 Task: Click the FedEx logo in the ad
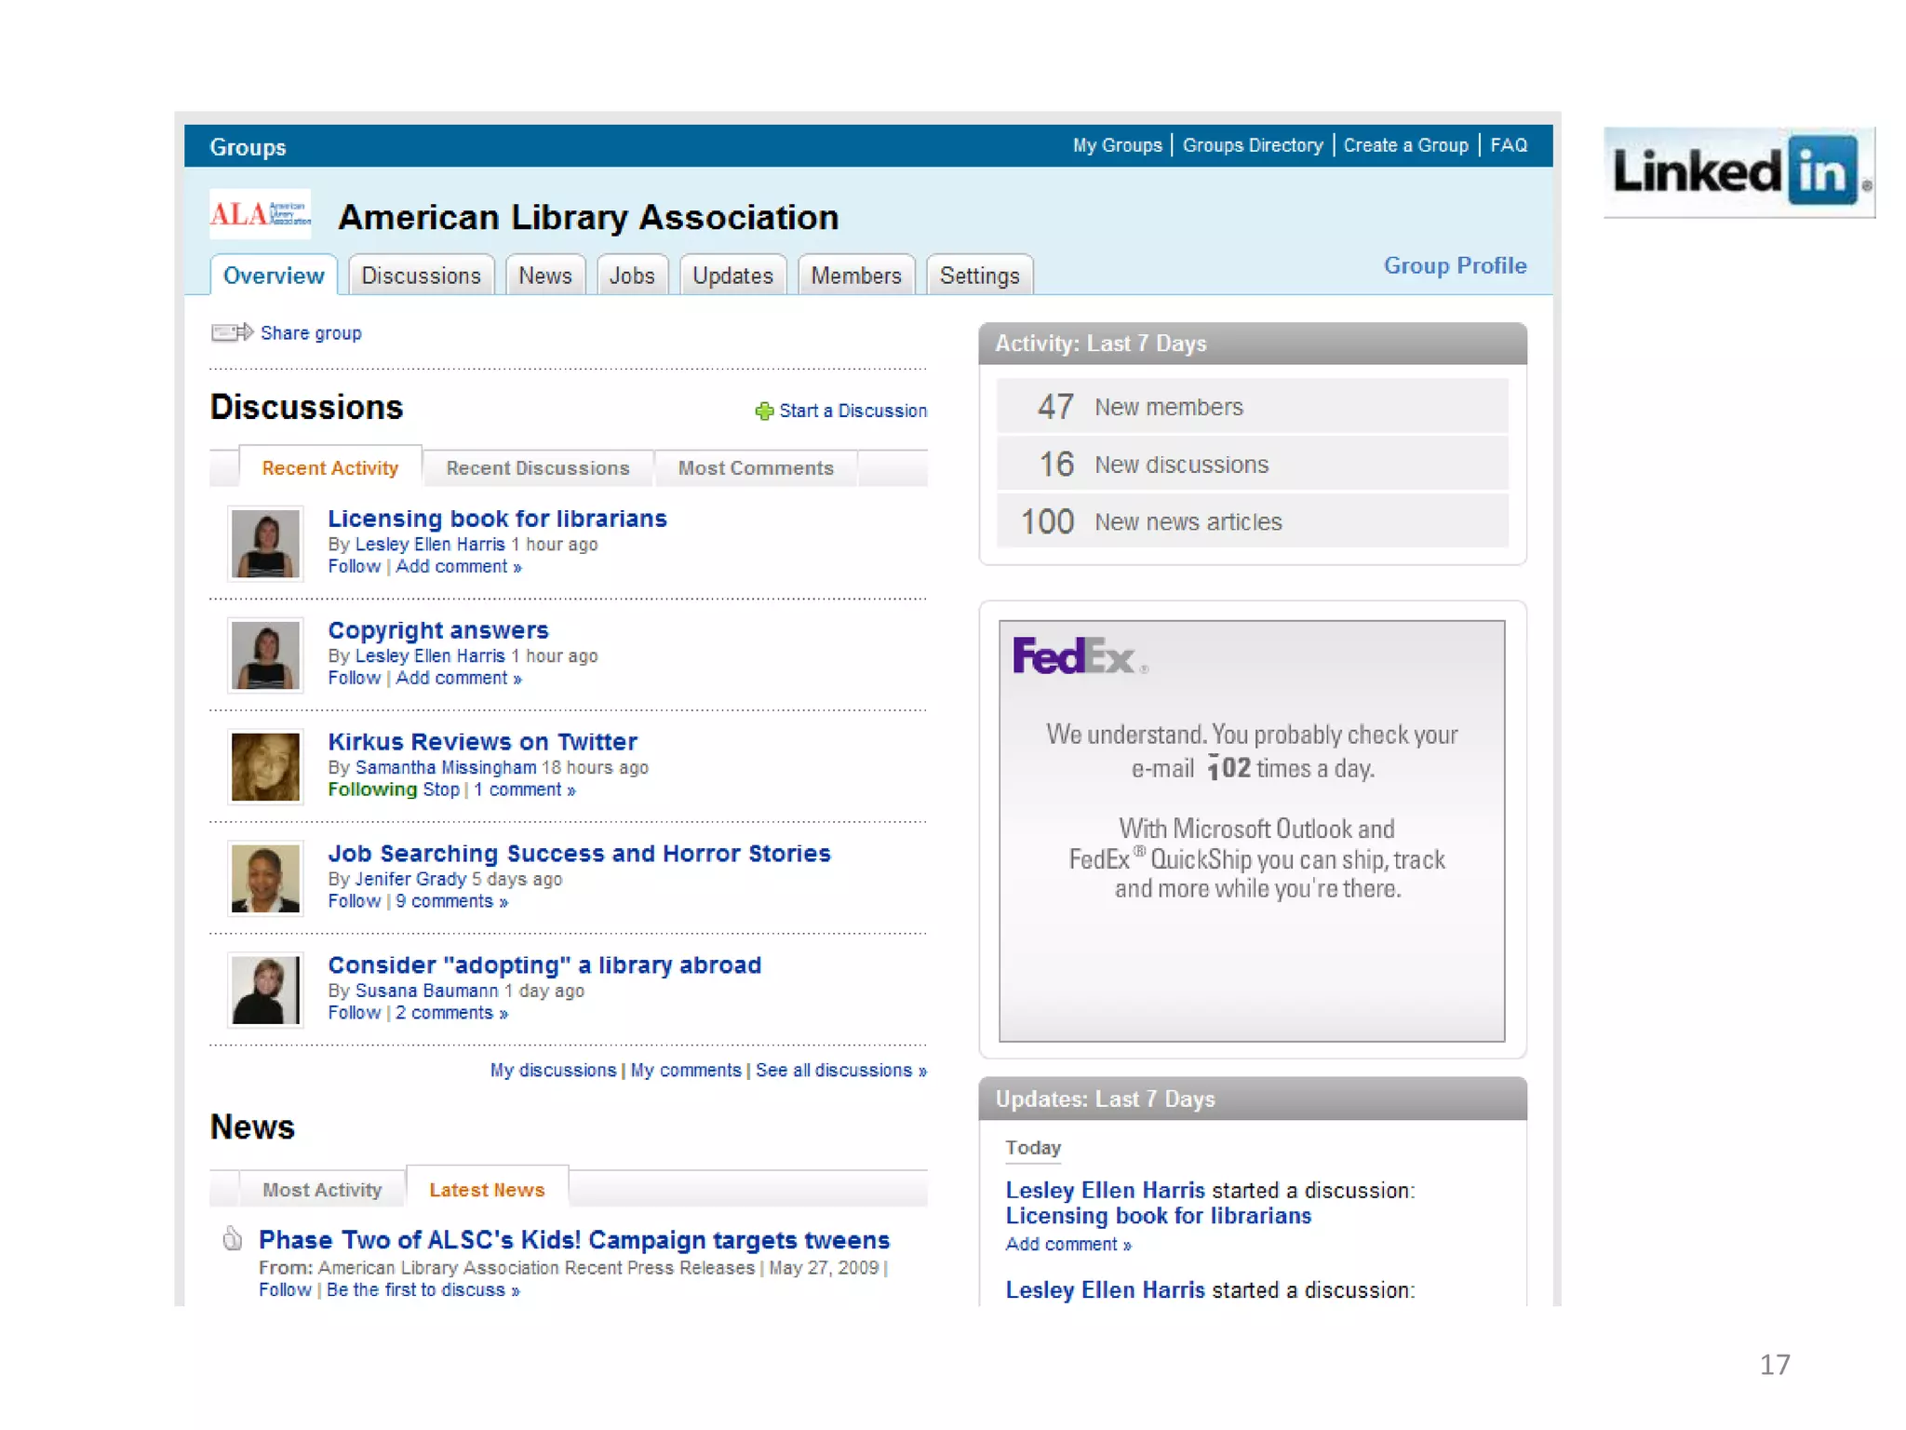pos(1080,656)
